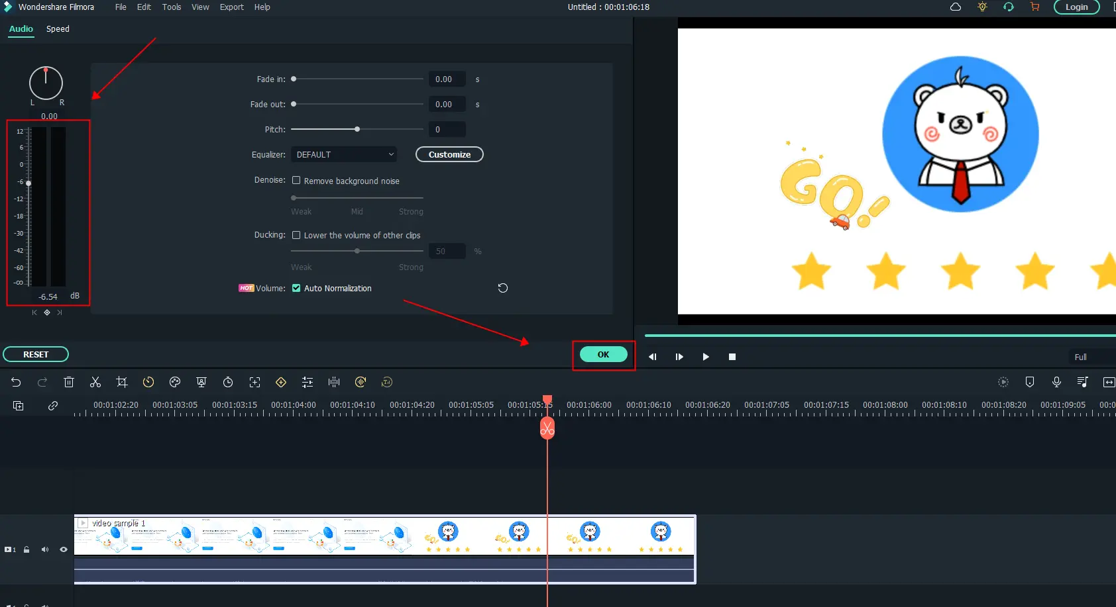This screenshot has height=607, width=1116.
Task: Click the Fade out slider handle
Action: pyautogui.click(x=294, y=104)
